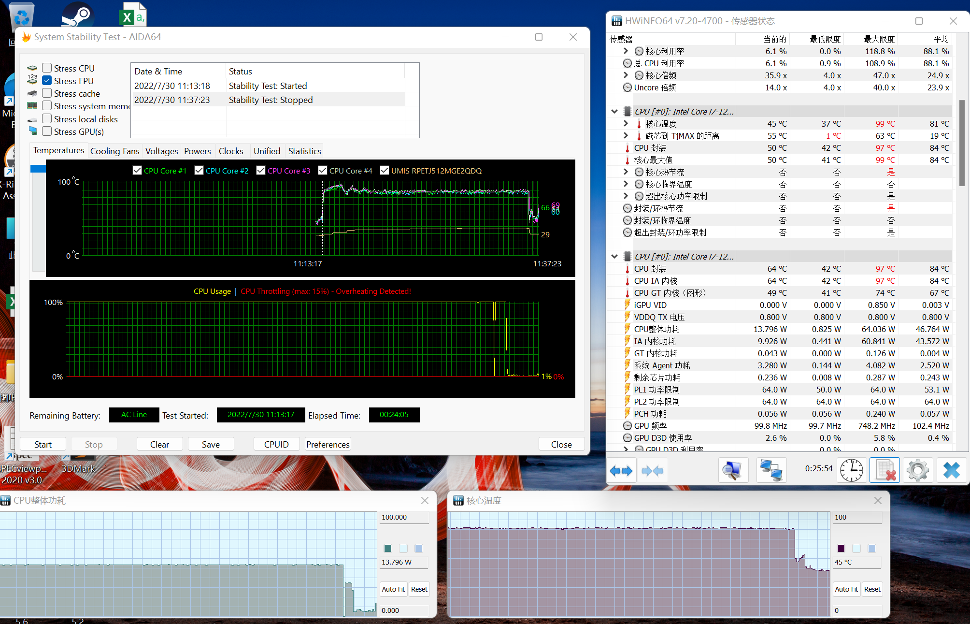Image resolution: width=970 pixels, height=624 pixels.
Task: Open the monitor with magnifier icon in HWiNFO
Action: (x=732, y=470)
